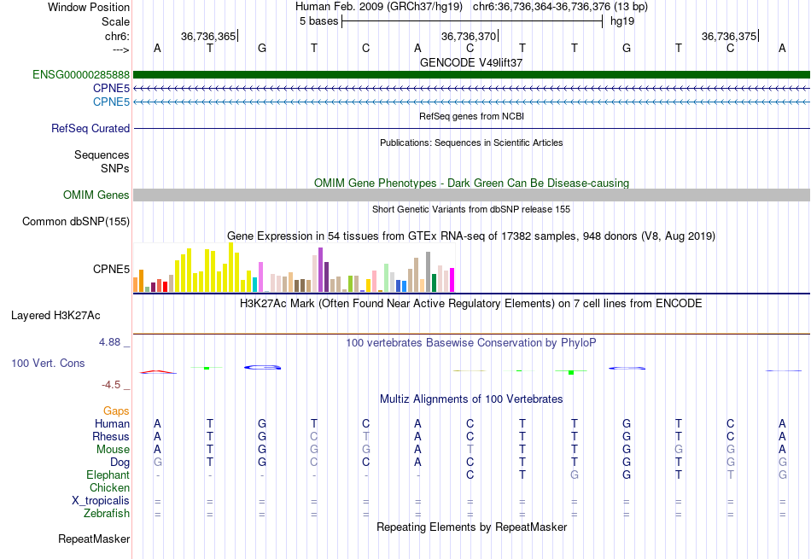The height and width of the screenshot is (559, 811).
Task: Click the Sequences track label
Action: click(x=102, y=154)
